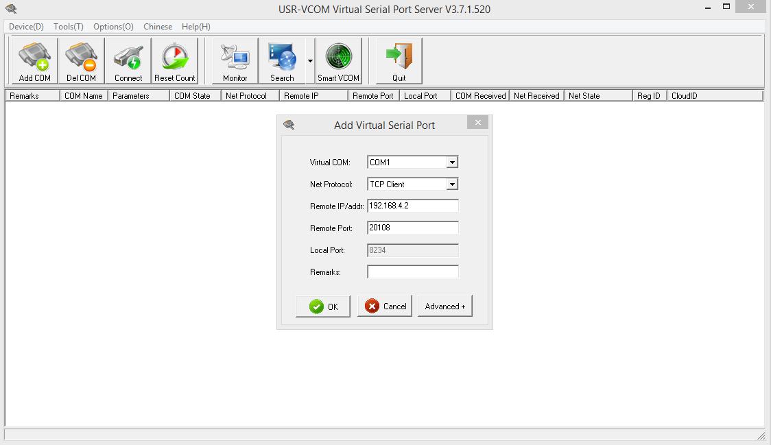The width and height of the screenshot is (771, 445).
Task: Open Advanced + options
Action: (445, 306)
